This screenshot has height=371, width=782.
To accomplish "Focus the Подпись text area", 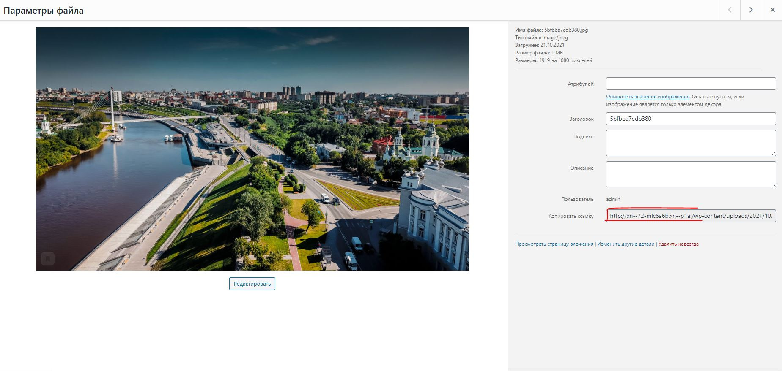I will coord(691,143).
